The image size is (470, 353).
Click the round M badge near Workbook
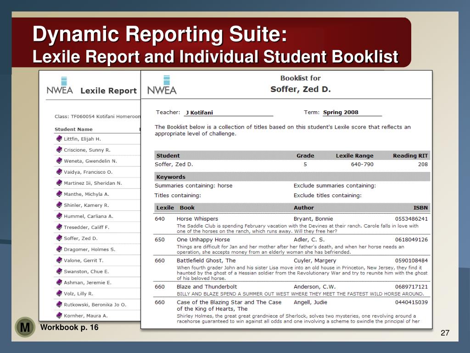(25, 327)
